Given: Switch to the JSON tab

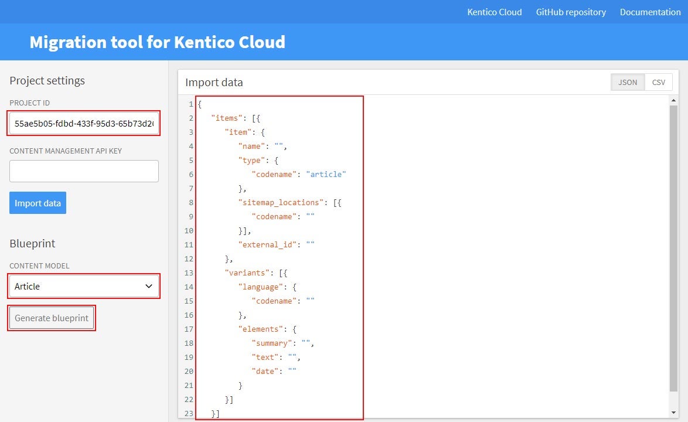Looking at the screenshot, I should pyautogui.click(x=628, y=82).
